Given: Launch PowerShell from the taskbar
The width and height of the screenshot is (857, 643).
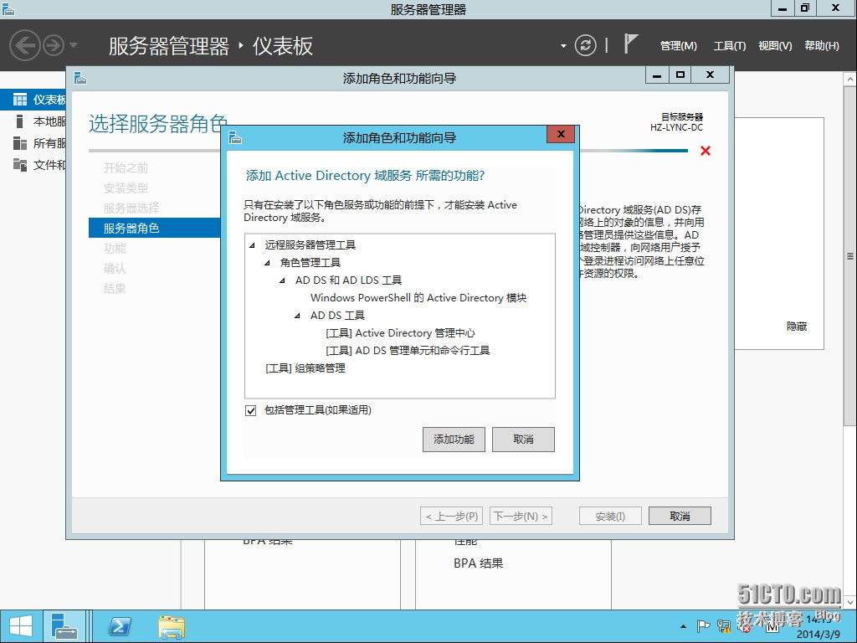Looking at the screenshot, I should (x=120, y=626).
